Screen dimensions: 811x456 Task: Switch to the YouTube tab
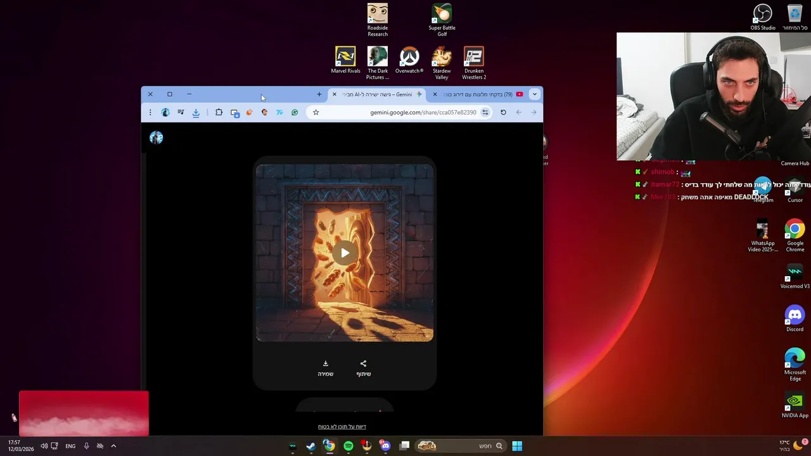[x=478, y=94]
